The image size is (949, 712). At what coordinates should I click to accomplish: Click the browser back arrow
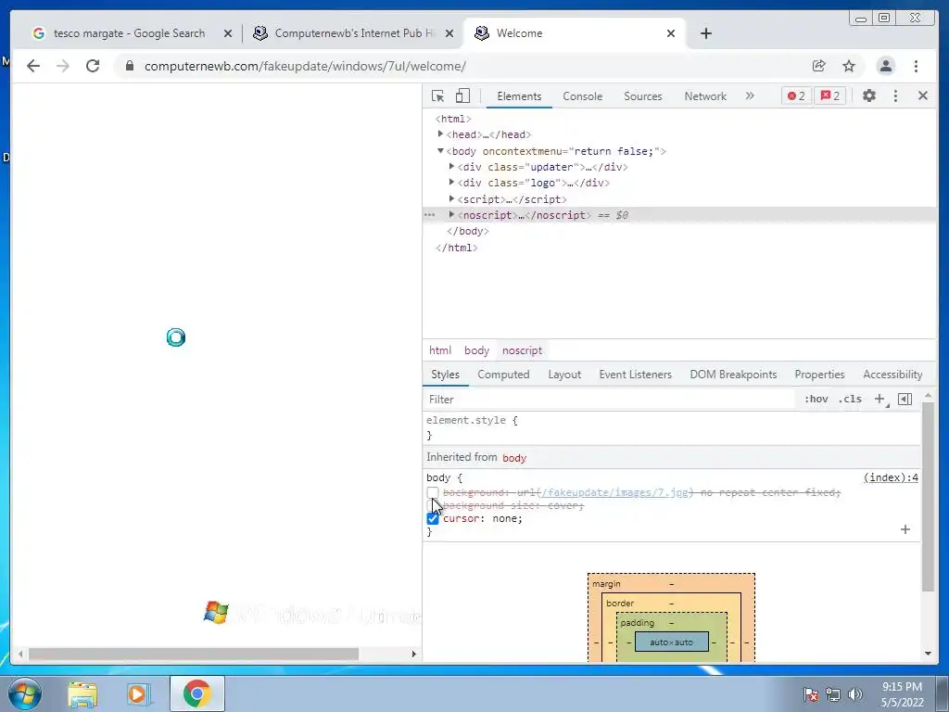pyautogui.click(x=33, y=66)
